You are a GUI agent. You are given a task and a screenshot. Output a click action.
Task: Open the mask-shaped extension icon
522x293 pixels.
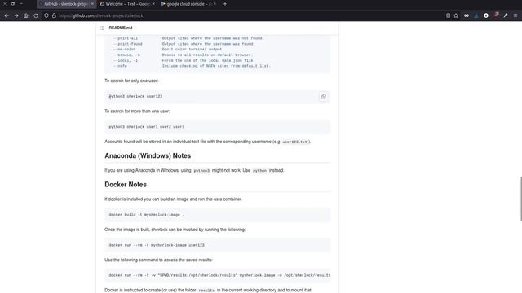pyautogui.click(x=467, y=15)
